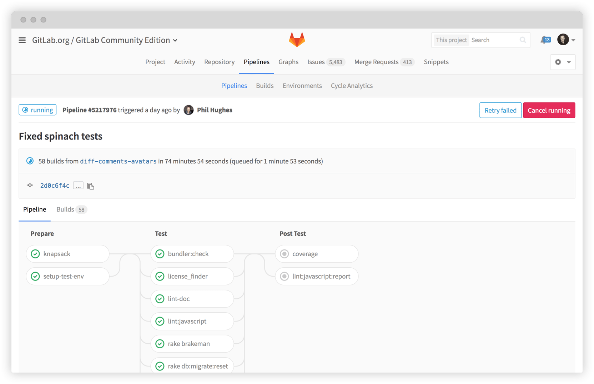
Task: Click the Post Test stage heading
Action: click(292, 233)
